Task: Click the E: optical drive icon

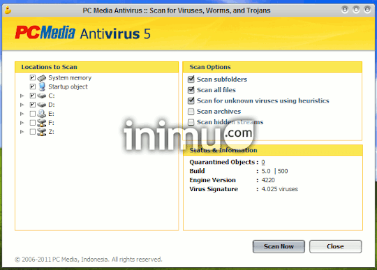Action: click(42, 114)
